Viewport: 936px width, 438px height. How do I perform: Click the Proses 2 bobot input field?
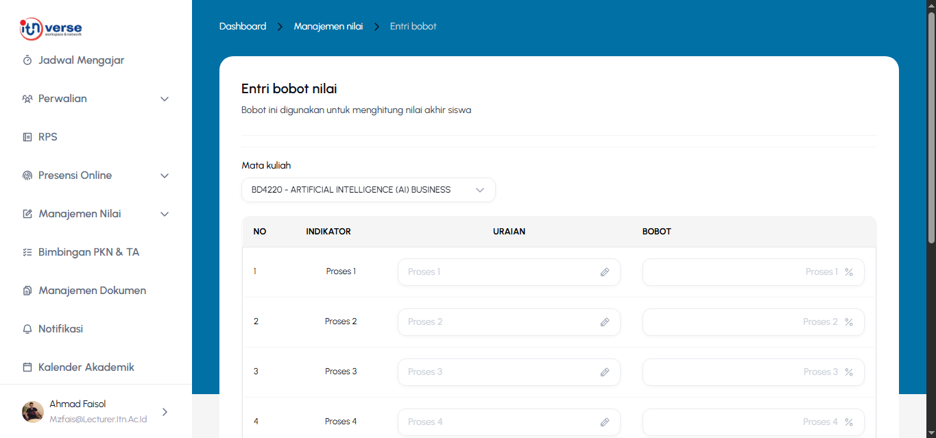point(754,322)
